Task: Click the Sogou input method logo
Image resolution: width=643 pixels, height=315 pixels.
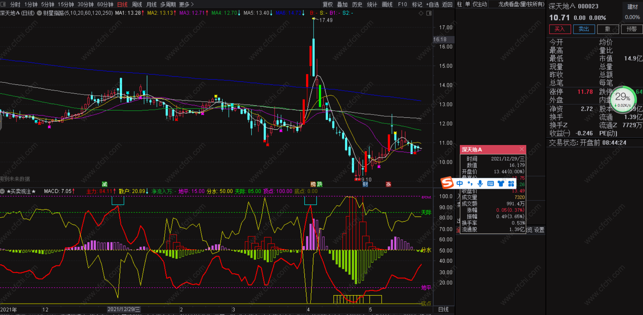Action: click(447, 183)
